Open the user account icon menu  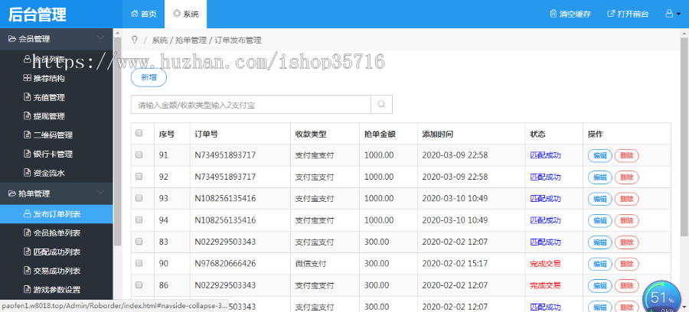[x=669, y=14]
